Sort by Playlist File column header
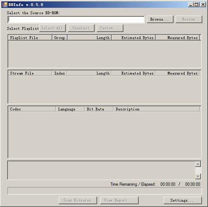 [30, 37]
